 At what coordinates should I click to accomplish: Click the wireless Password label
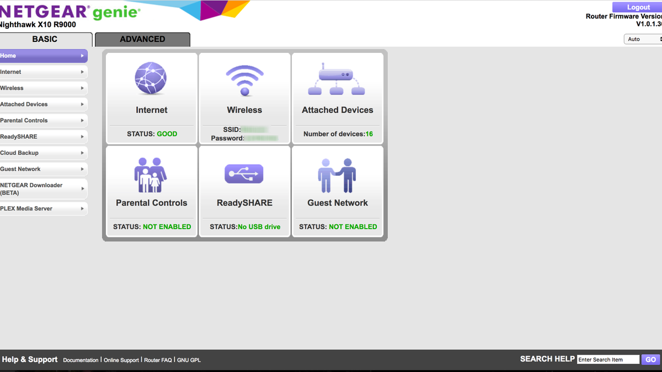point(227,138)
